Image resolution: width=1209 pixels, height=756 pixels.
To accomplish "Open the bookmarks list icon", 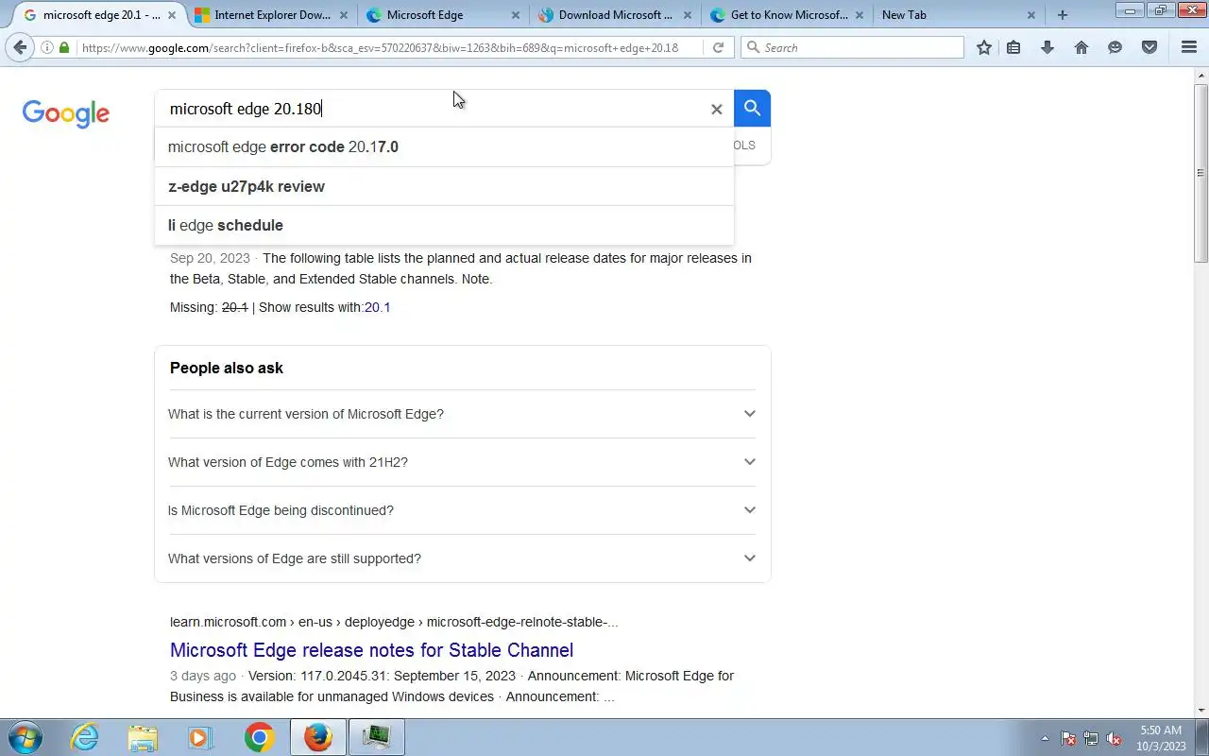I will 1013,47.
